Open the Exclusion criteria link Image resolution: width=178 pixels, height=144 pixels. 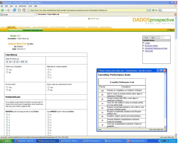(151, 46)
